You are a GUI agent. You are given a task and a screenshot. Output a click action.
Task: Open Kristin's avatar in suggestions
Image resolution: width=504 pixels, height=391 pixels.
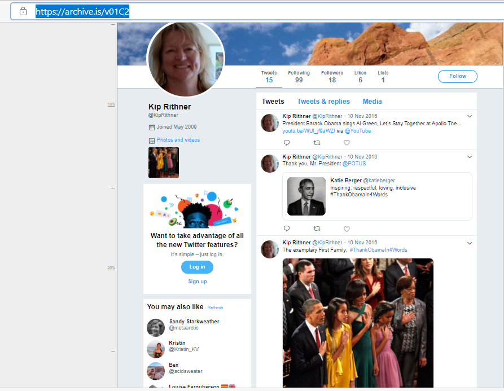tap(156, 349)
